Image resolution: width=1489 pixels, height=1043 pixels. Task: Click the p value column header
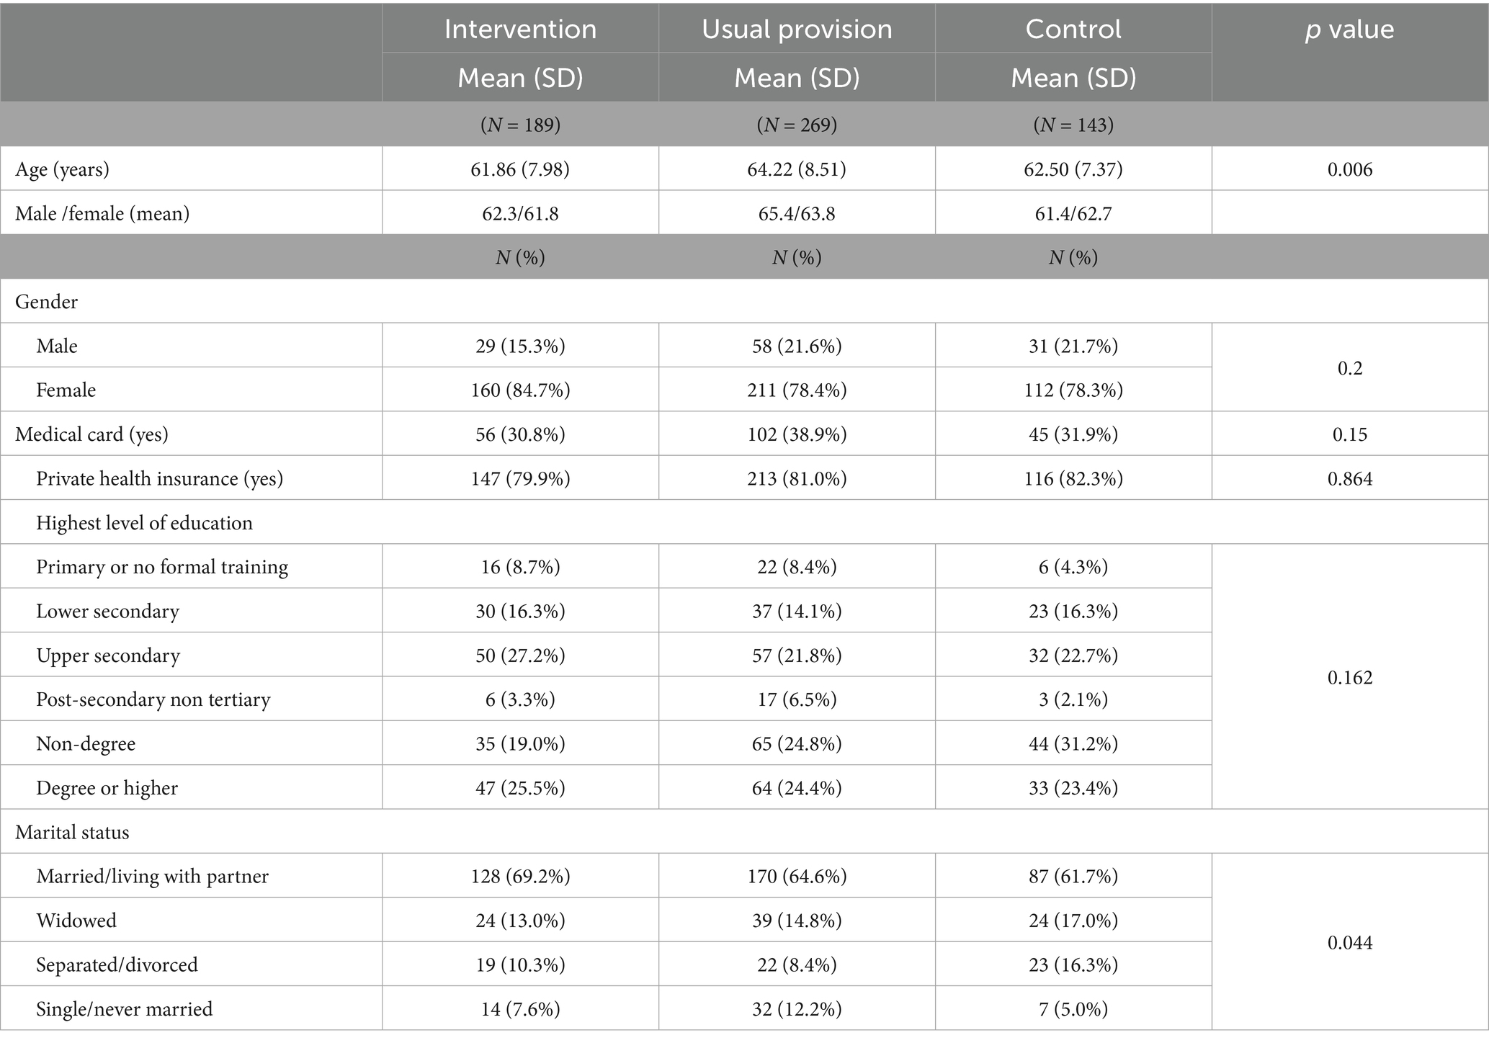[x=1349, y=30]
